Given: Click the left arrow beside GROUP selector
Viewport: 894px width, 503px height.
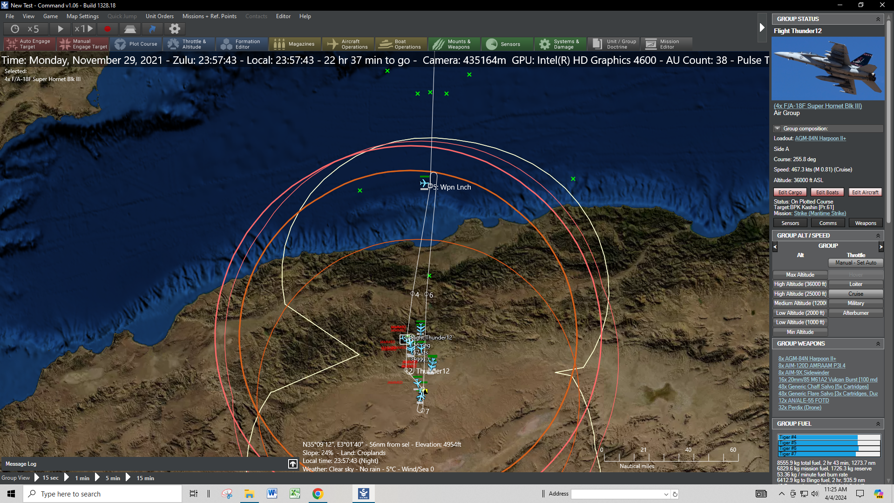Looking at the screenshot, I should (775, 246).
